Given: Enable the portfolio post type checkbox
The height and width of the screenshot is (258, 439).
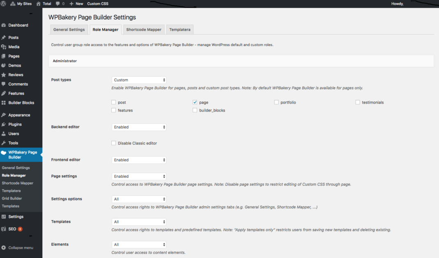Looking at the screenshot, I should [x=276, y=102].
